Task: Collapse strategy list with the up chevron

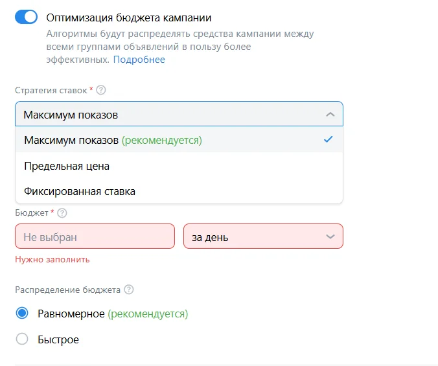Action: pos(330,115)
